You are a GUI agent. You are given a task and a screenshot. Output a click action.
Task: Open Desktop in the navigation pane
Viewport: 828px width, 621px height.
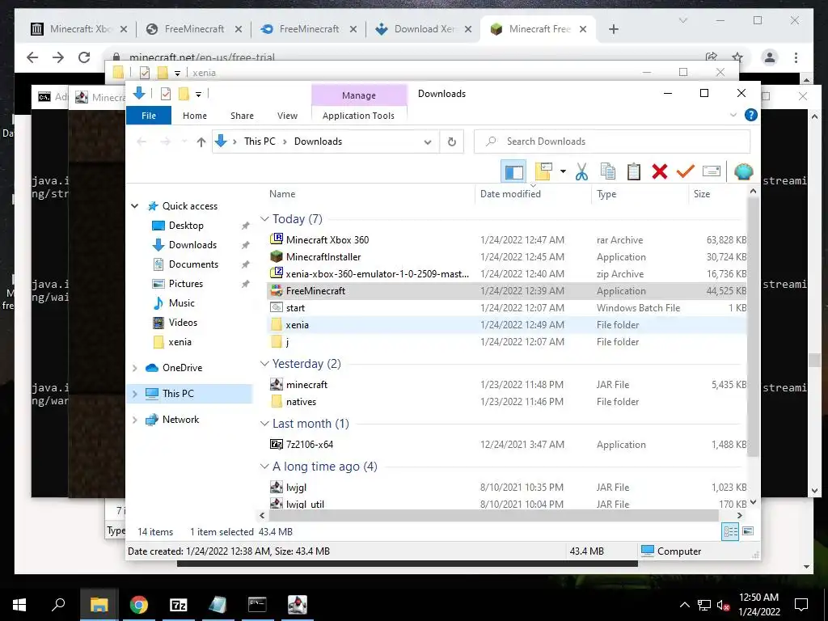pos(186,226)
